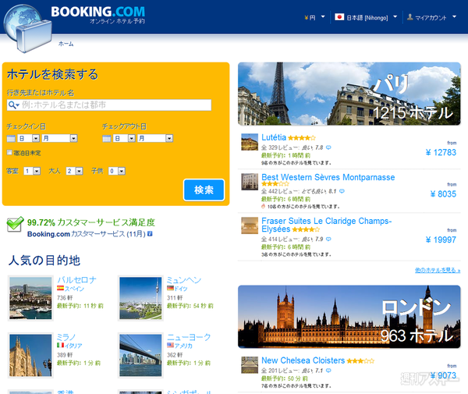The height and width of the screenshot is (394, 468).
Task: Click the Paris 1215 hotels banner
Action: pos(349,94)
